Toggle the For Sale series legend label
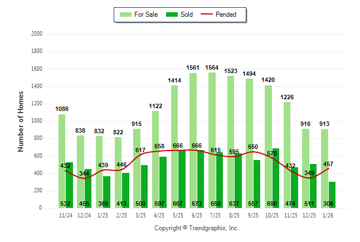 click(x=146, y=14)
